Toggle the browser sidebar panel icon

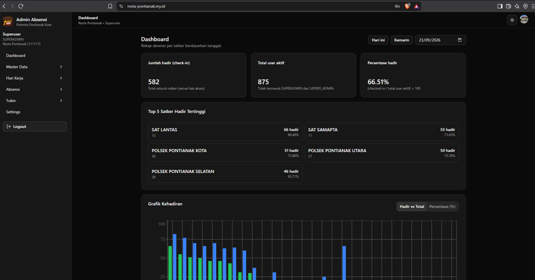[x=500, y=6]
